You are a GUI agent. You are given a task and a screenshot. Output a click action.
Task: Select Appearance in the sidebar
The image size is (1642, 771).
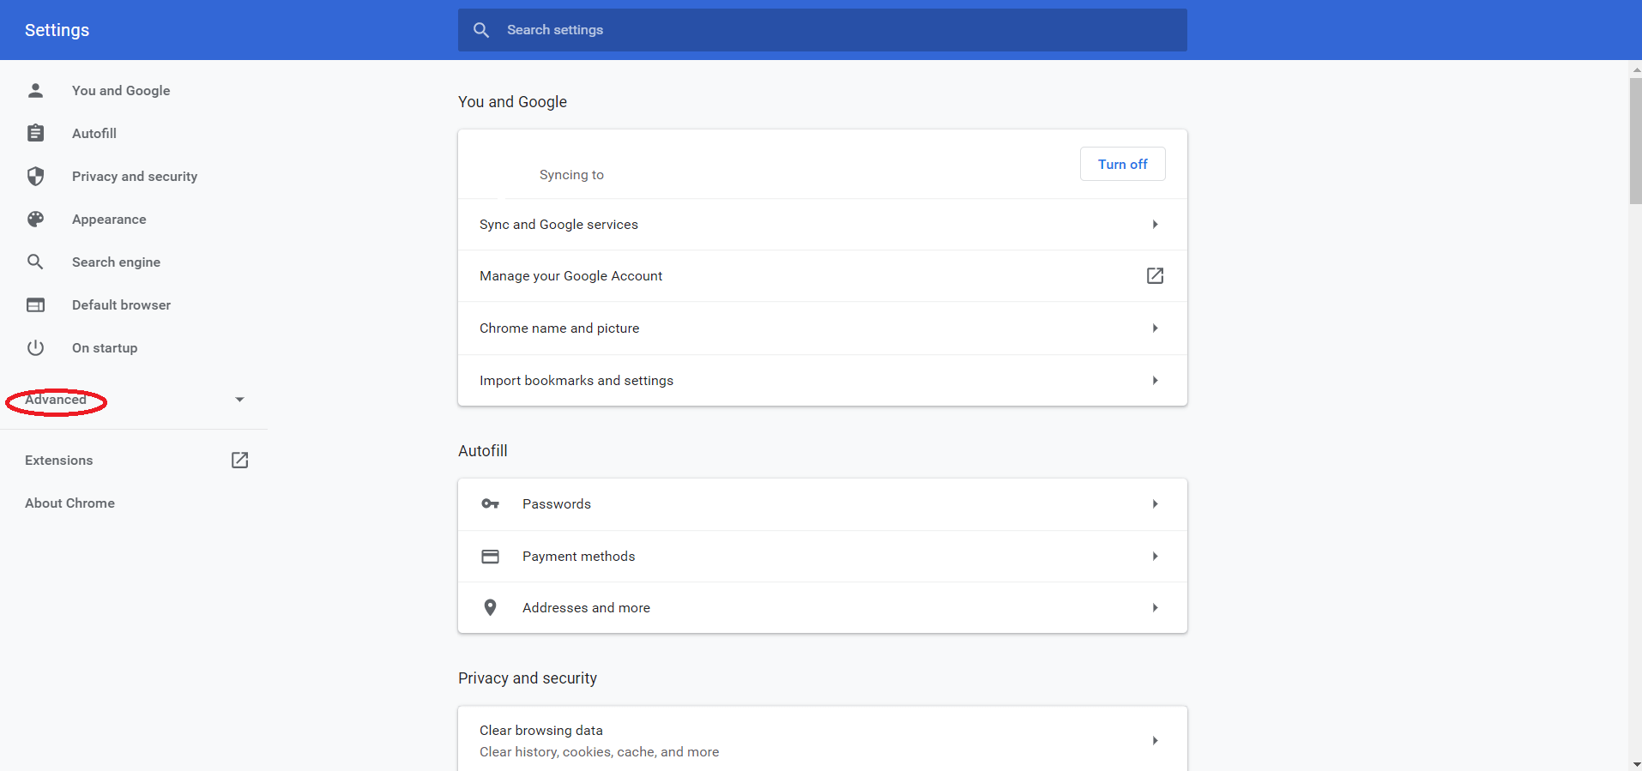pyautogui.click(x=109, y=219)
